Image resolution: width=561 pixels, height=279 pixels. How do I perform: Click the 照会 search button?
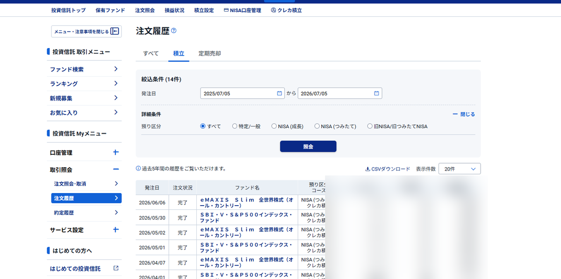[308, 146]
